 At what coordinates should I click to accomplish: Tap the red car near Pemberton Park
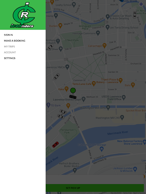coord(56,145)
